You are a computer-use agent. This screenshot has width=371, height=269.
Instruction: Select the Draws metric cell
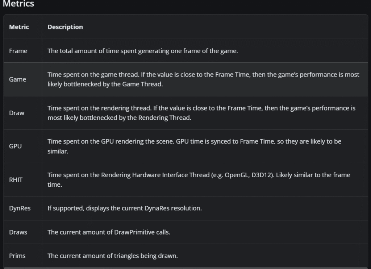(18, 232)
